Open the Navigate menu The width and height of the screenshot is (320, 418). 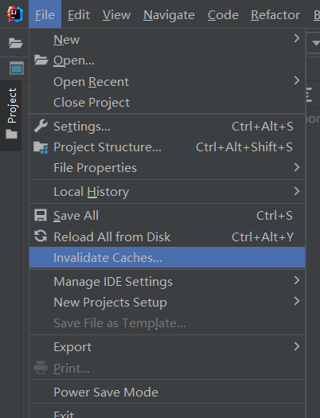(x=169, y=14)
